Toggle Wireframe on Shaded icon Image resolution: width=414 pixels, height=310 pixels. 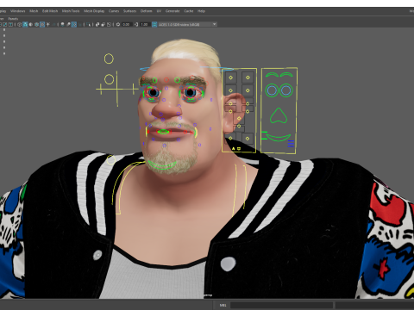click(x=36, y=24)
